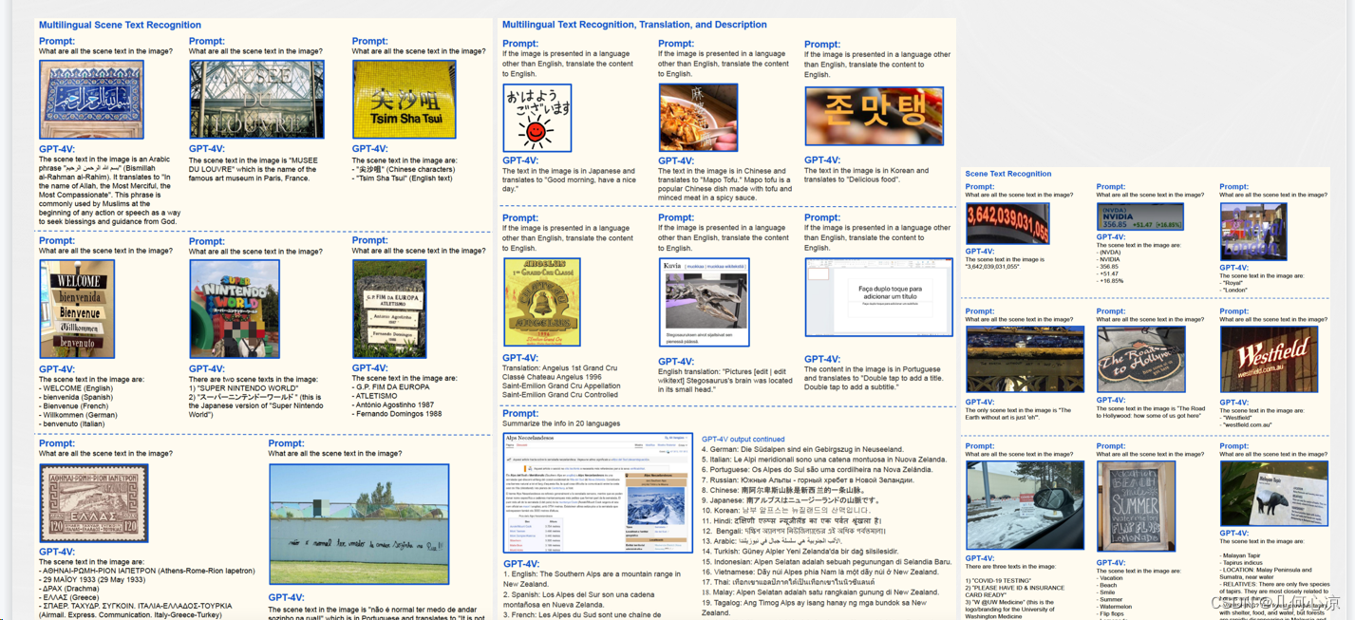Image resolution: width=1355 pixels, height=620 pixels.
Task: Open the NVIDIA stock ticker image
Action: click(1140, 216)
